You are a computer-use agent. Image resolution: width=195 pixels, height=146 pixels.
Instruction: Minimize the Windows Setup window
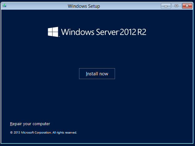[x=166, y=6]
